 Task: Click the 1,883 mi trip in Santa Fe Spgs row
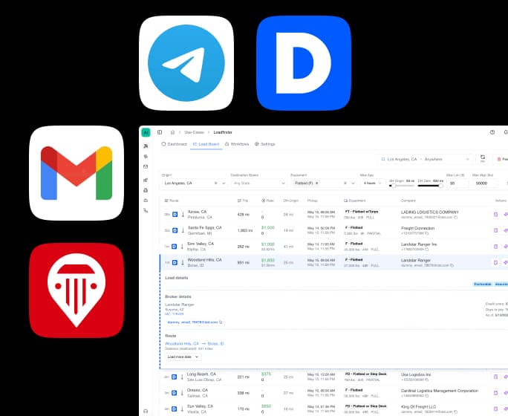coord(244,230)
